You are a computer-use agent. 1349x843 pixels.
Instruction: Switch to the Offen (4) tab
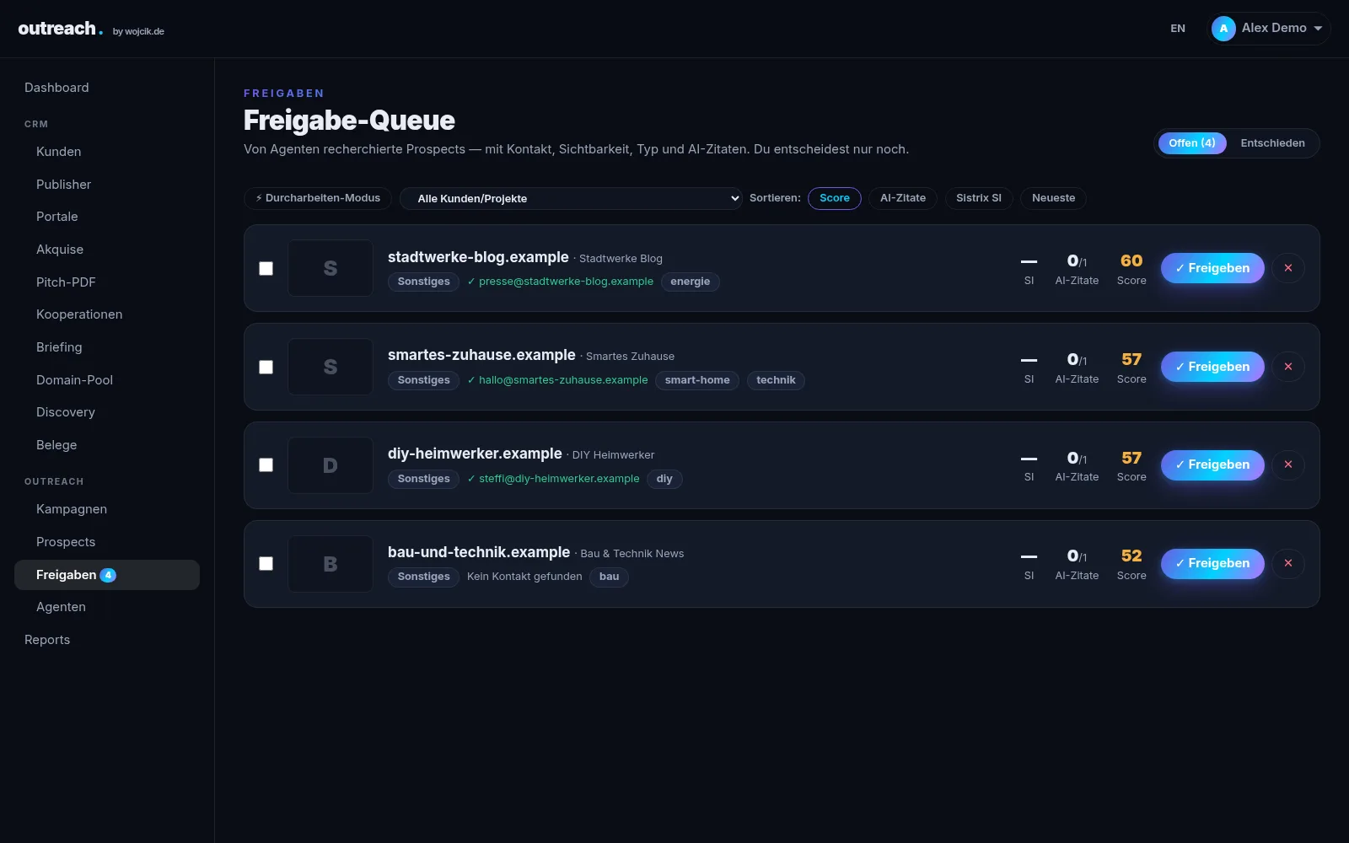coord(1191,143)
